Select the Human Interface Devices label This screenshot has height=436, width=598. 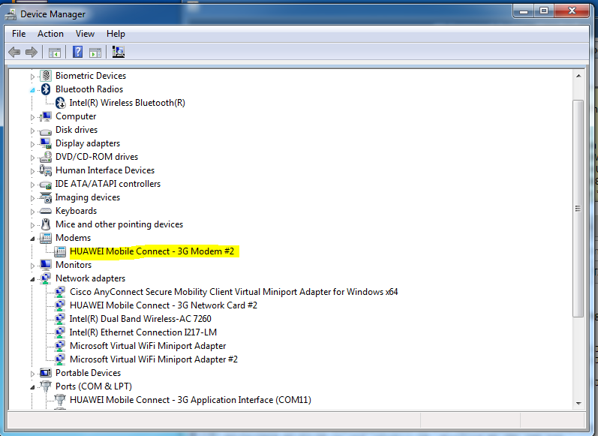click(105, 170)
